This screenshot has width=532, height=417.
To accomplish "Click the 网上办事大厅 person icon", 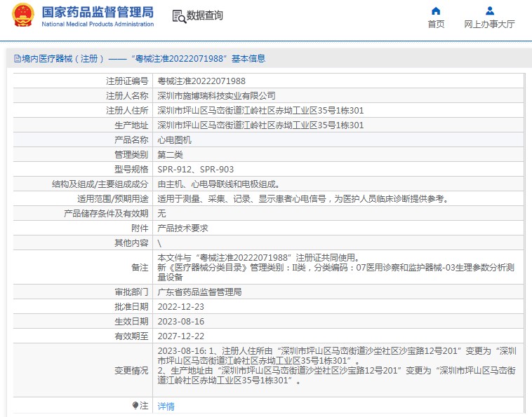I will click(490, 11).
